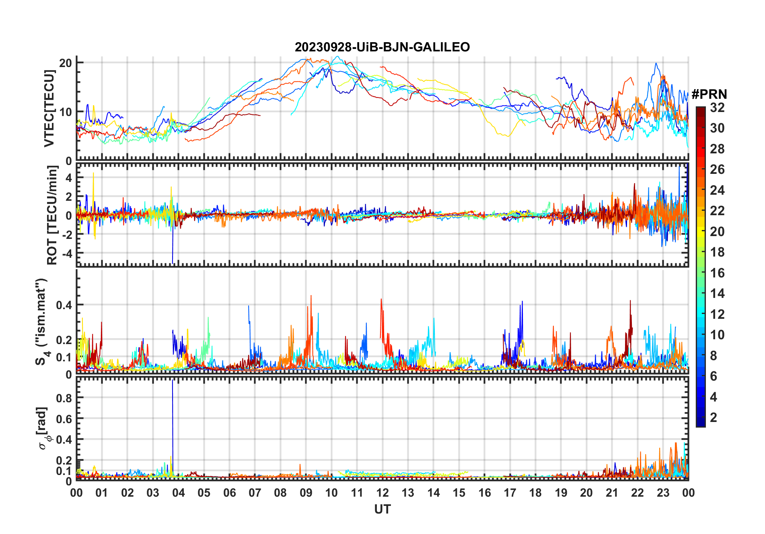Select colorbar tick label 26
The image size is (765, 534).
pos(717,169)
